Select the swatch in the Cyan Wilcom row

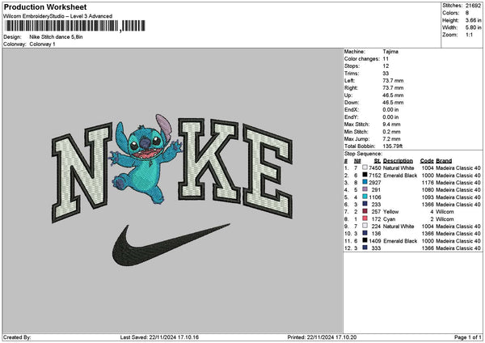point(365,218)
